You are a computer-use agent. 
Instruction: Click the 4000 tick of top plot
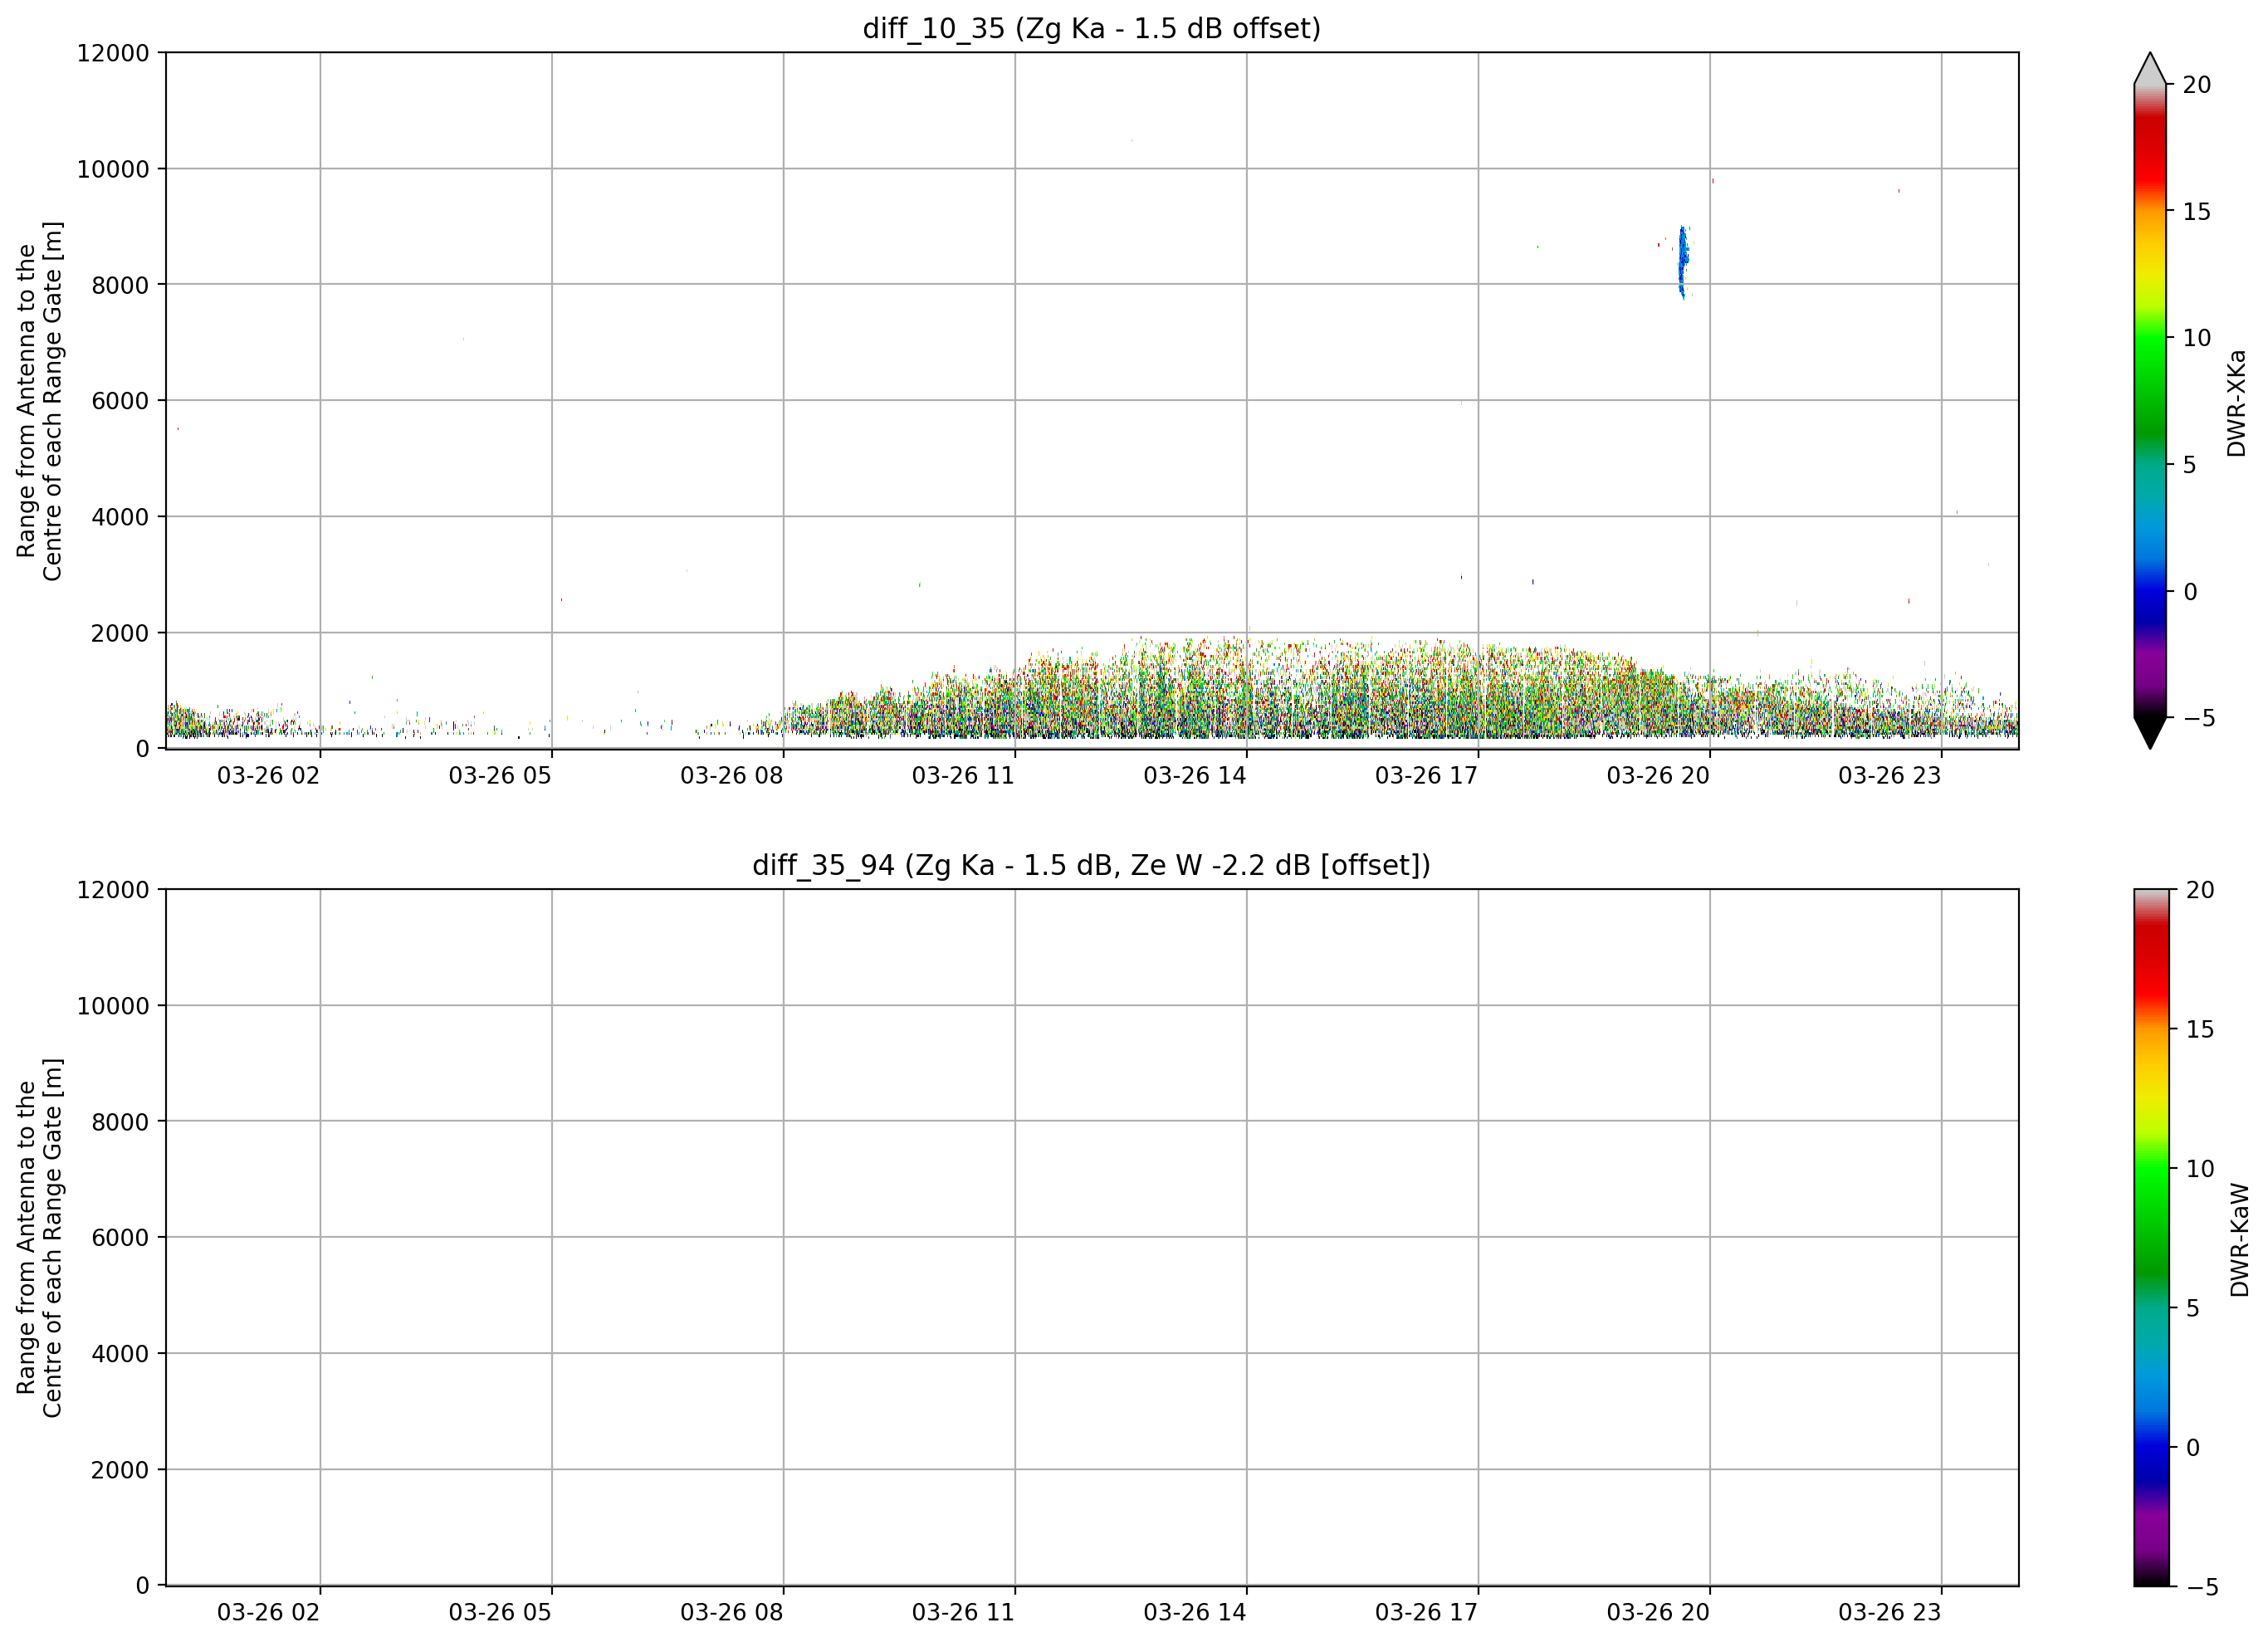click(120, 517)
